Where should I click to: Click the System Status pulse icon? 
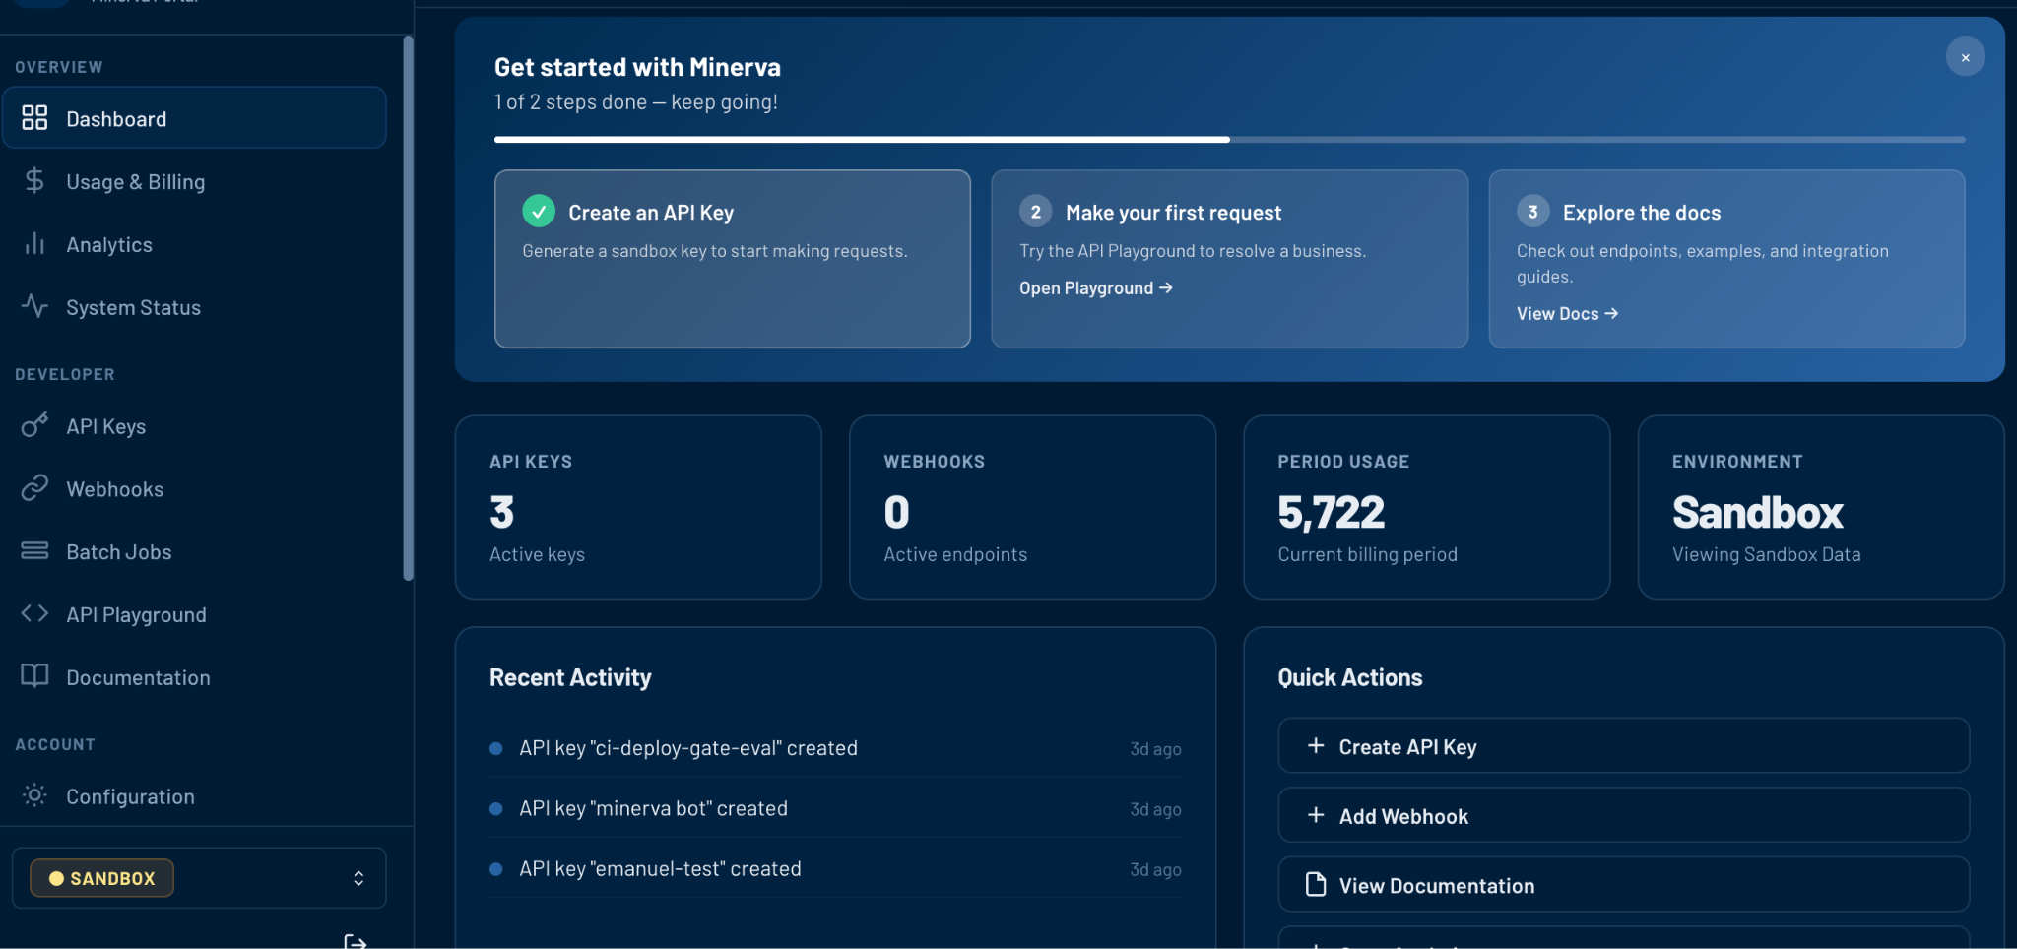(x=34, y=307)
